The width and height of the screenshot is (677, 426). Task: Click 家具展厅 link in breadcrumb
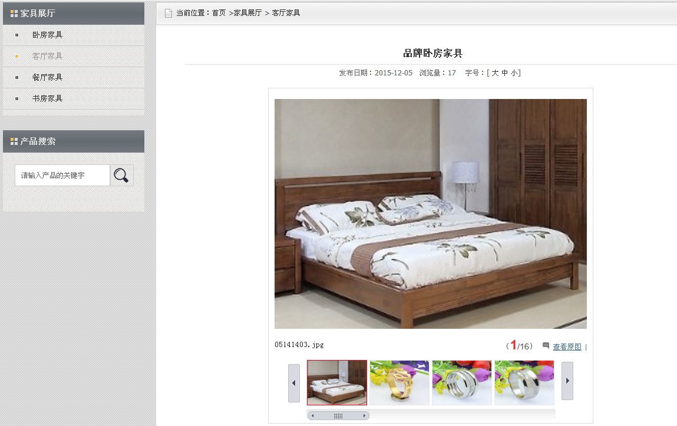(248, 13)
